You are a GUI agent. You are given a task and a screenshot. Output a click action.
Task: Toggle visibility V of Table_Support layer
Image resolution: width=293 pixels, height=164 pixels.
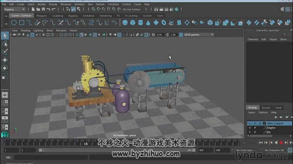point(250,123)
